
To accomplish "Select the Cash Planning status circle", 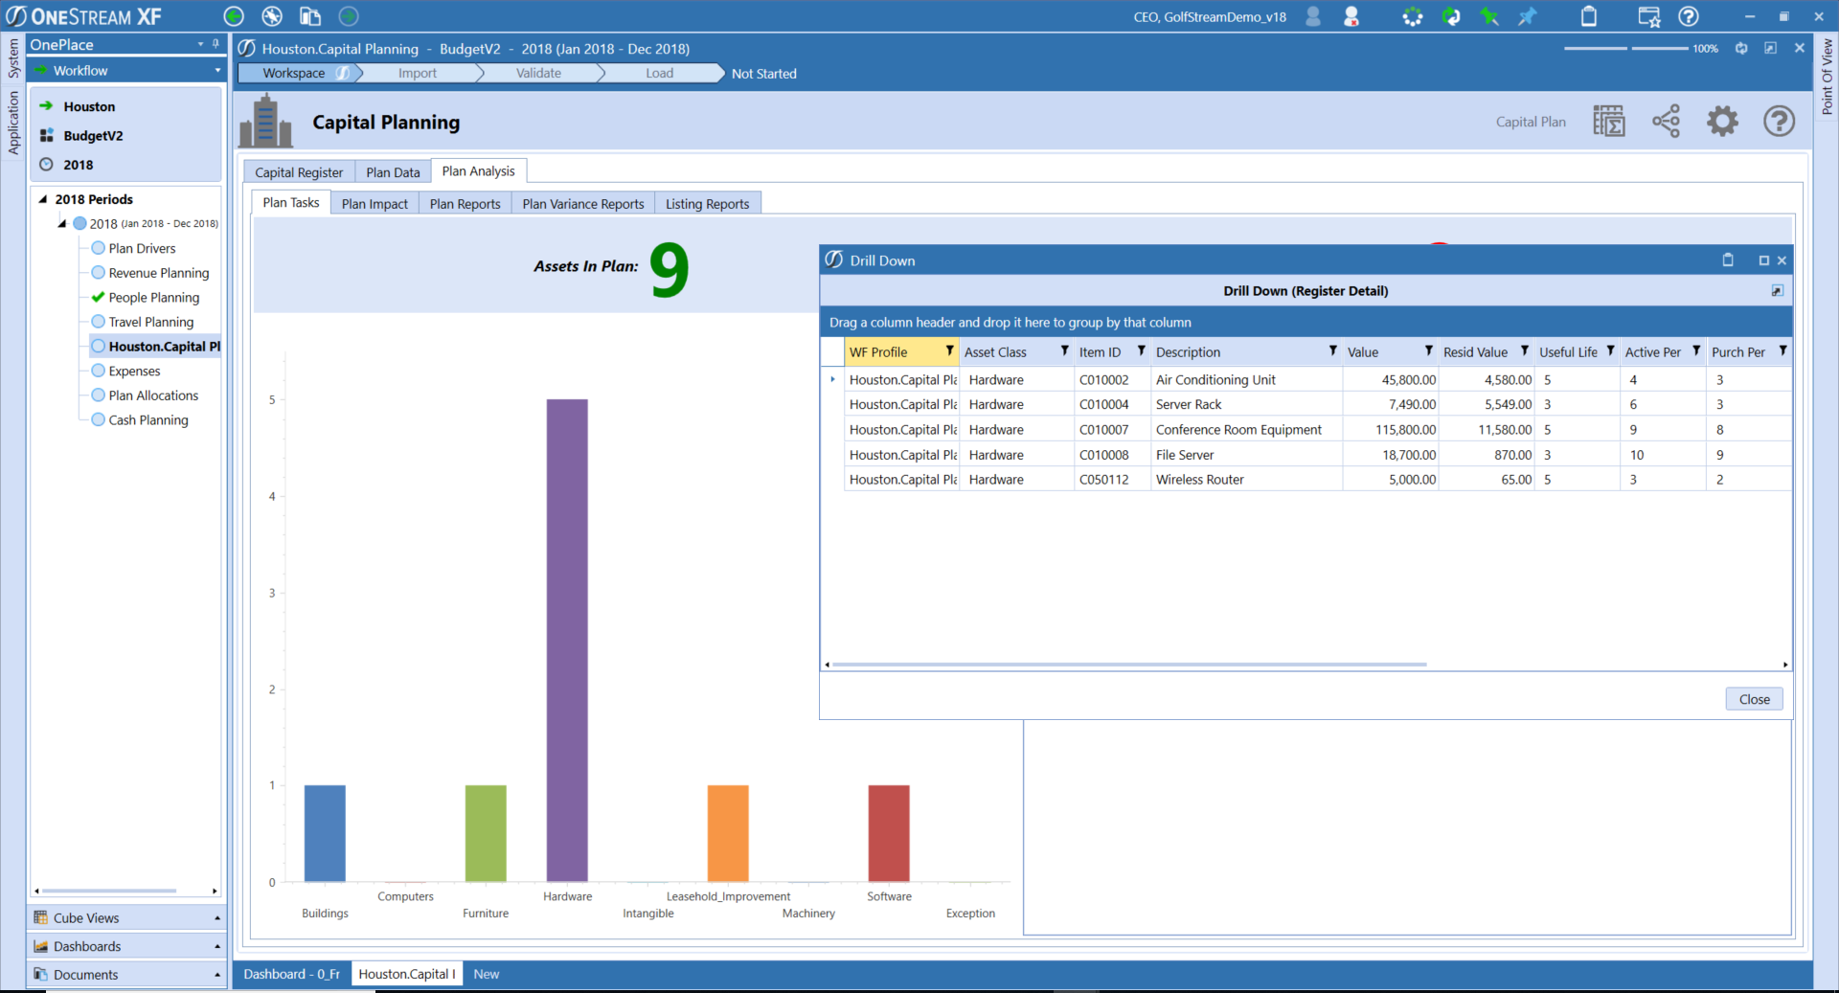I will [98, 419].
